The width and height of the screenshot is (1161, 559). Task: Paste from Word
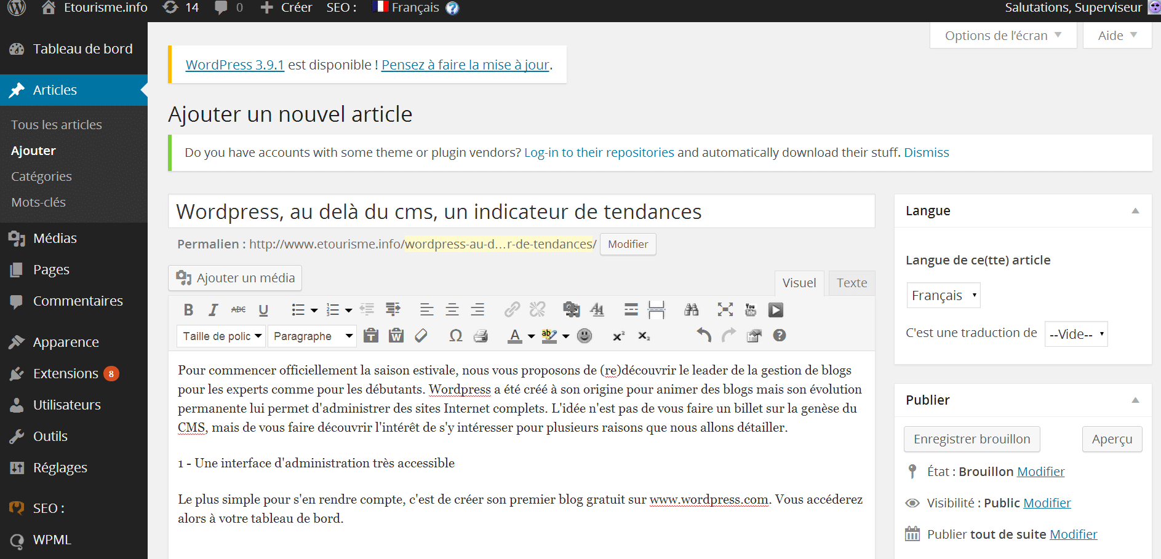click(x=396, y=336)
